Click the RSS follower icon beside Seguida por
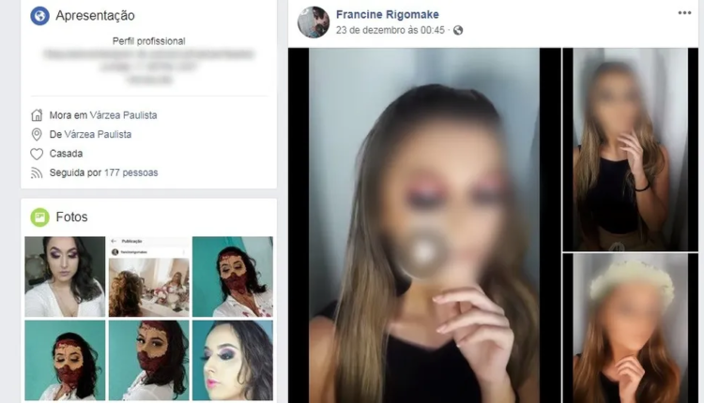 point(37,173)
